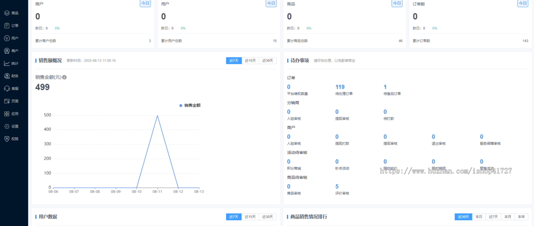Select 近15天 in 销售额概况 panel

click(251, 61)
